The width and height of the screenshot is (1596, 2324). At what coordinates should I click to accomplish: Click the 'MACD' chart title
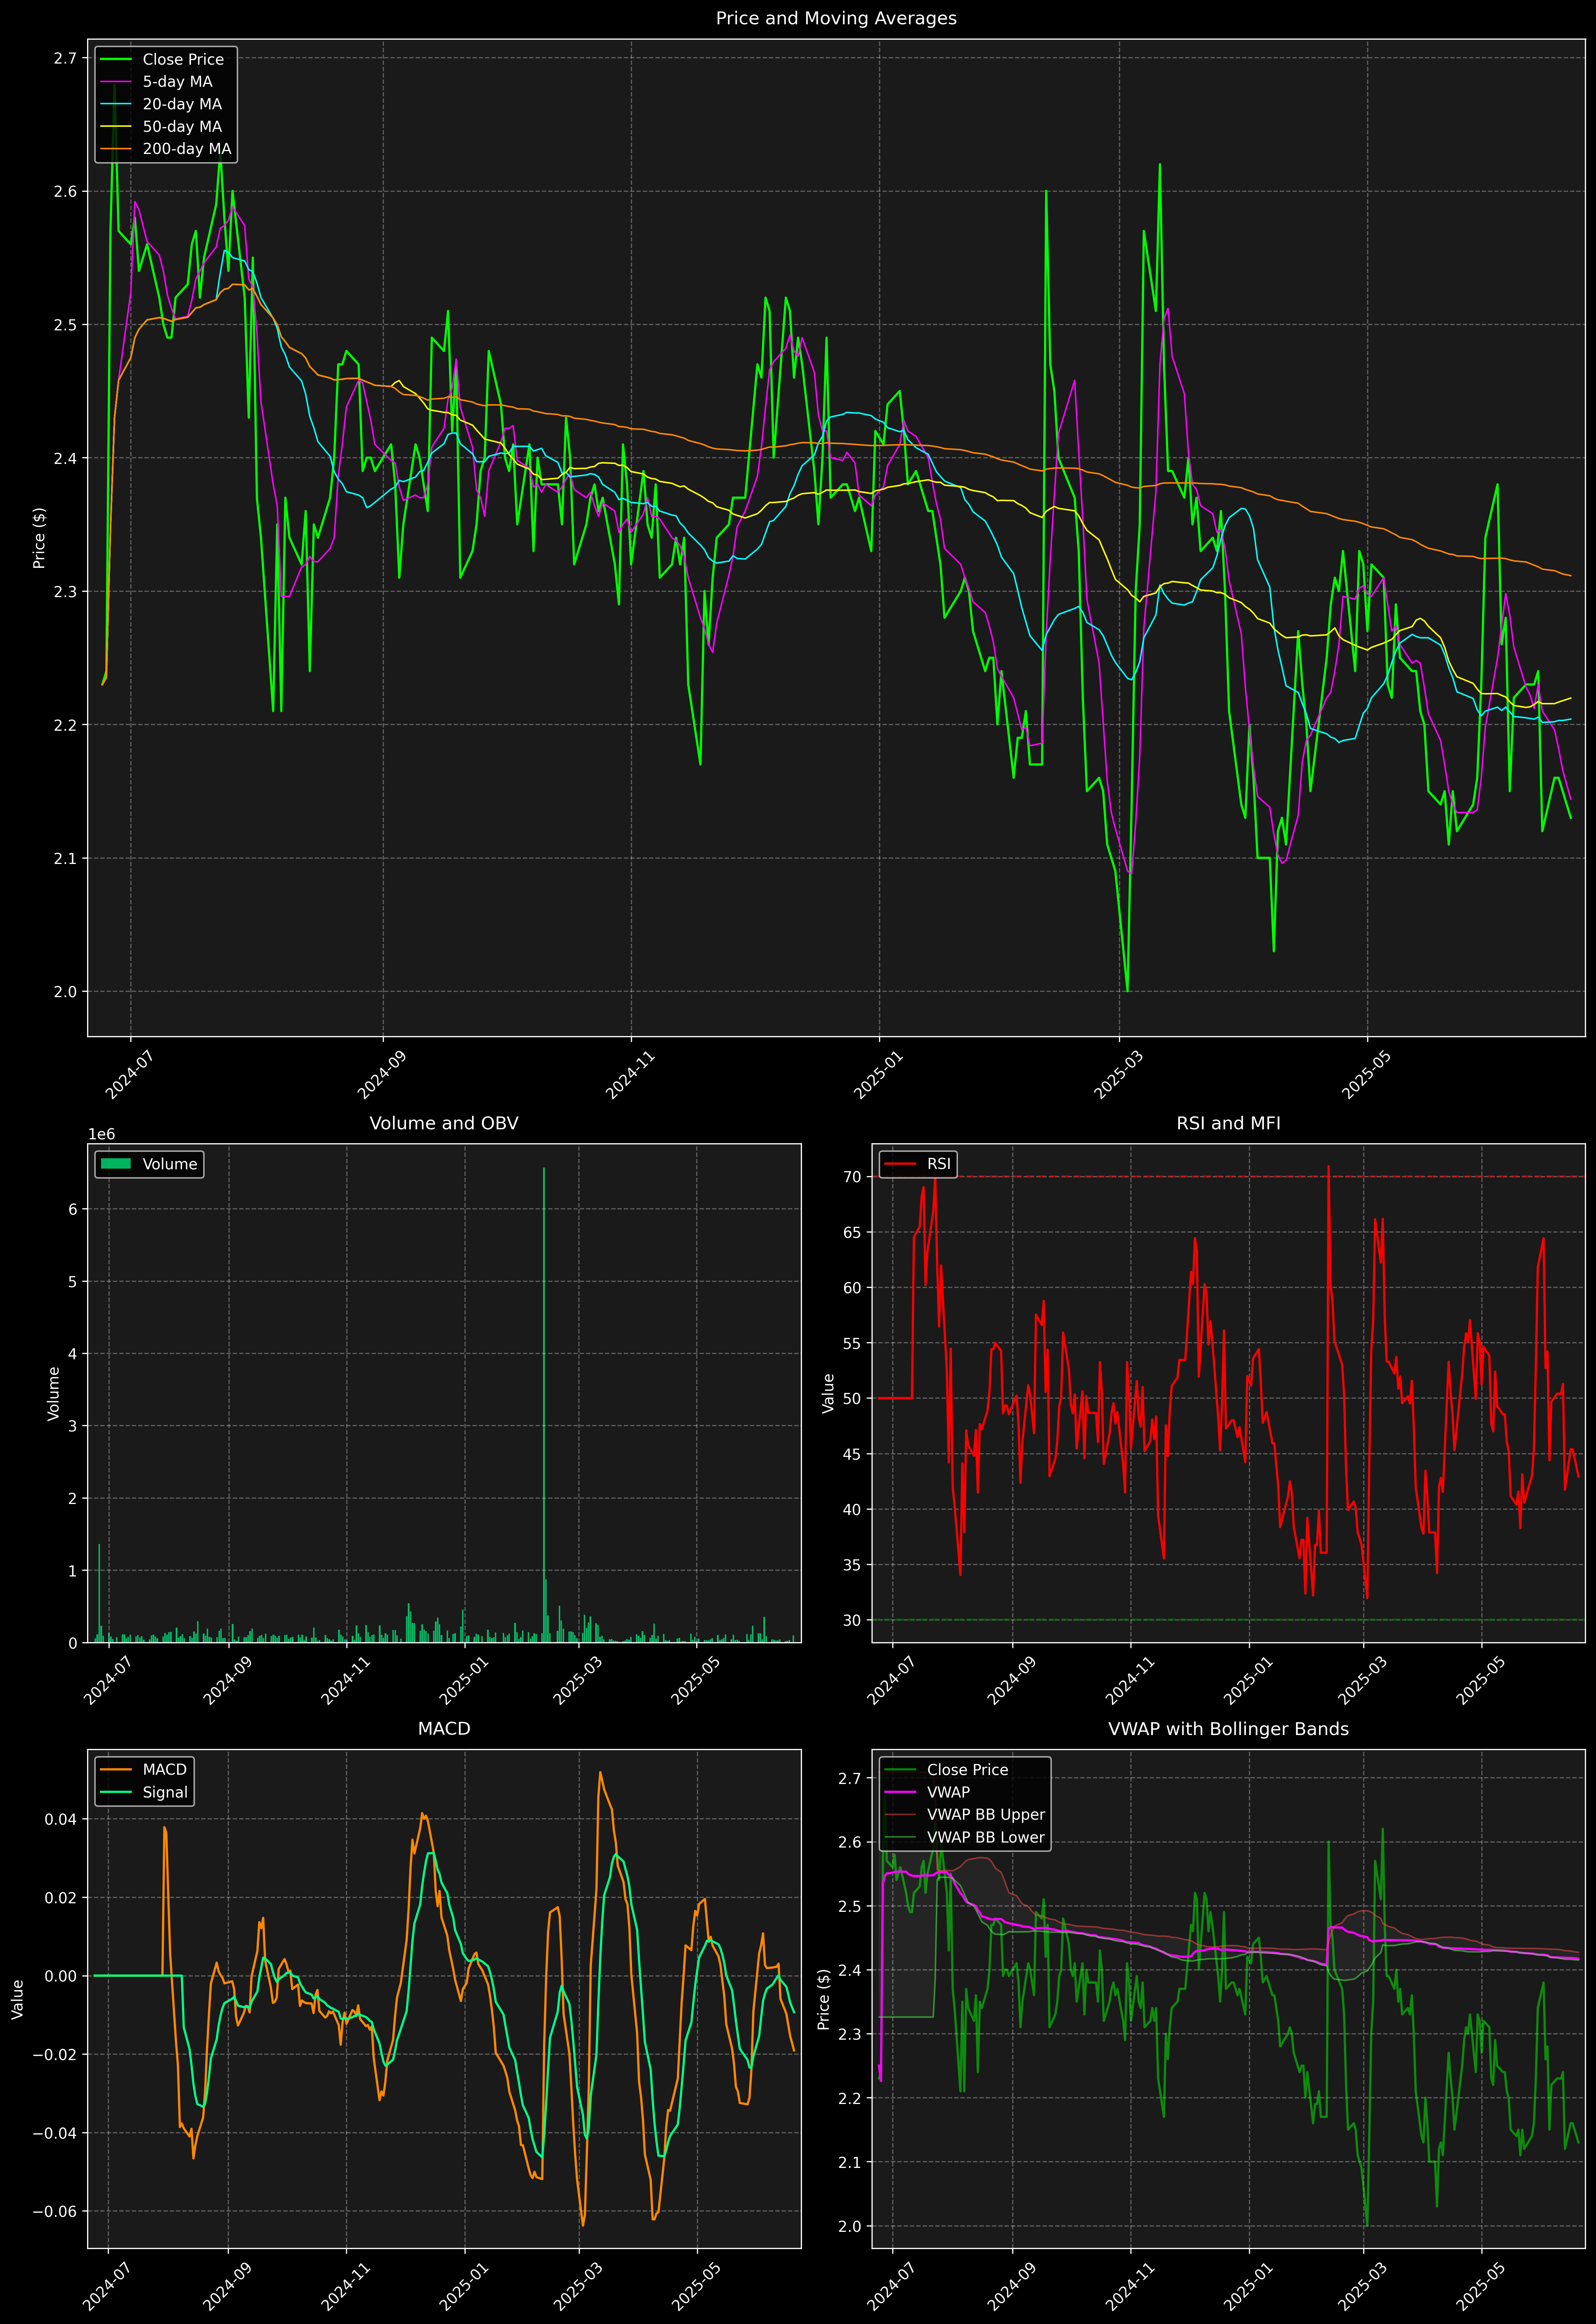tap(444, 1729)
